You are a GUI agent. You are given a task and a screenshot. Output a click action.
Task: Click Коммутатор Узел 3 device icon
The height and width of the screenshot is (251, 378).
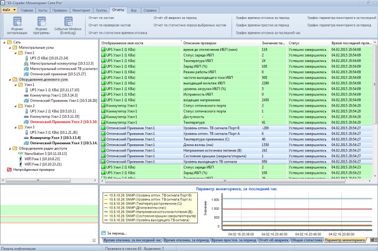point(26,138)
